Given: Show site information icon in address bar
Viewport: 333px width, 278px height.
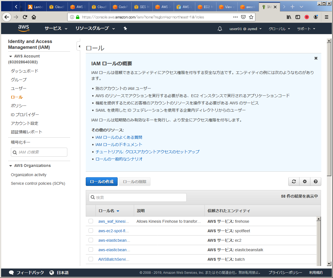Looking at the screenshot, I should click(72, 17).
